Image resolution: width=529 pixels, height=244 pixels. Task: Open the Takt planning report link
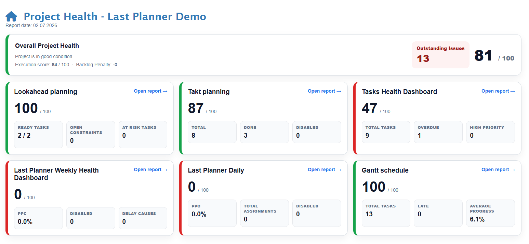(325, 91)
